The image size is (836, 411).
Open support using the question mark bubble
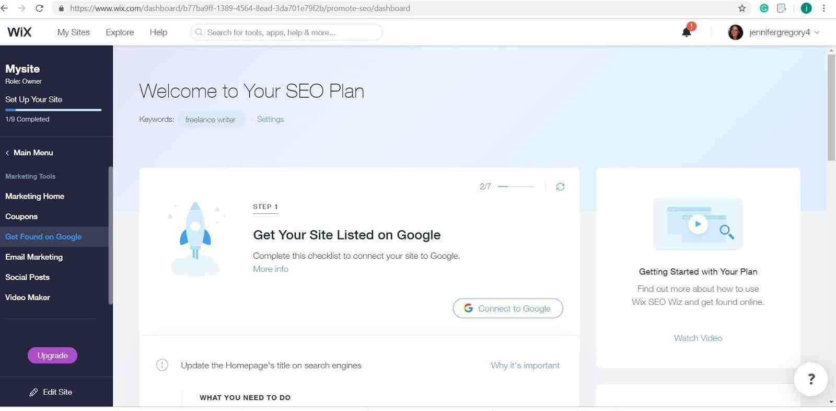coord(810,379)
